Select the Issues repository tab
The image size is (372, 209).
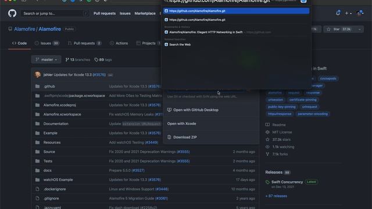[46, 43]
